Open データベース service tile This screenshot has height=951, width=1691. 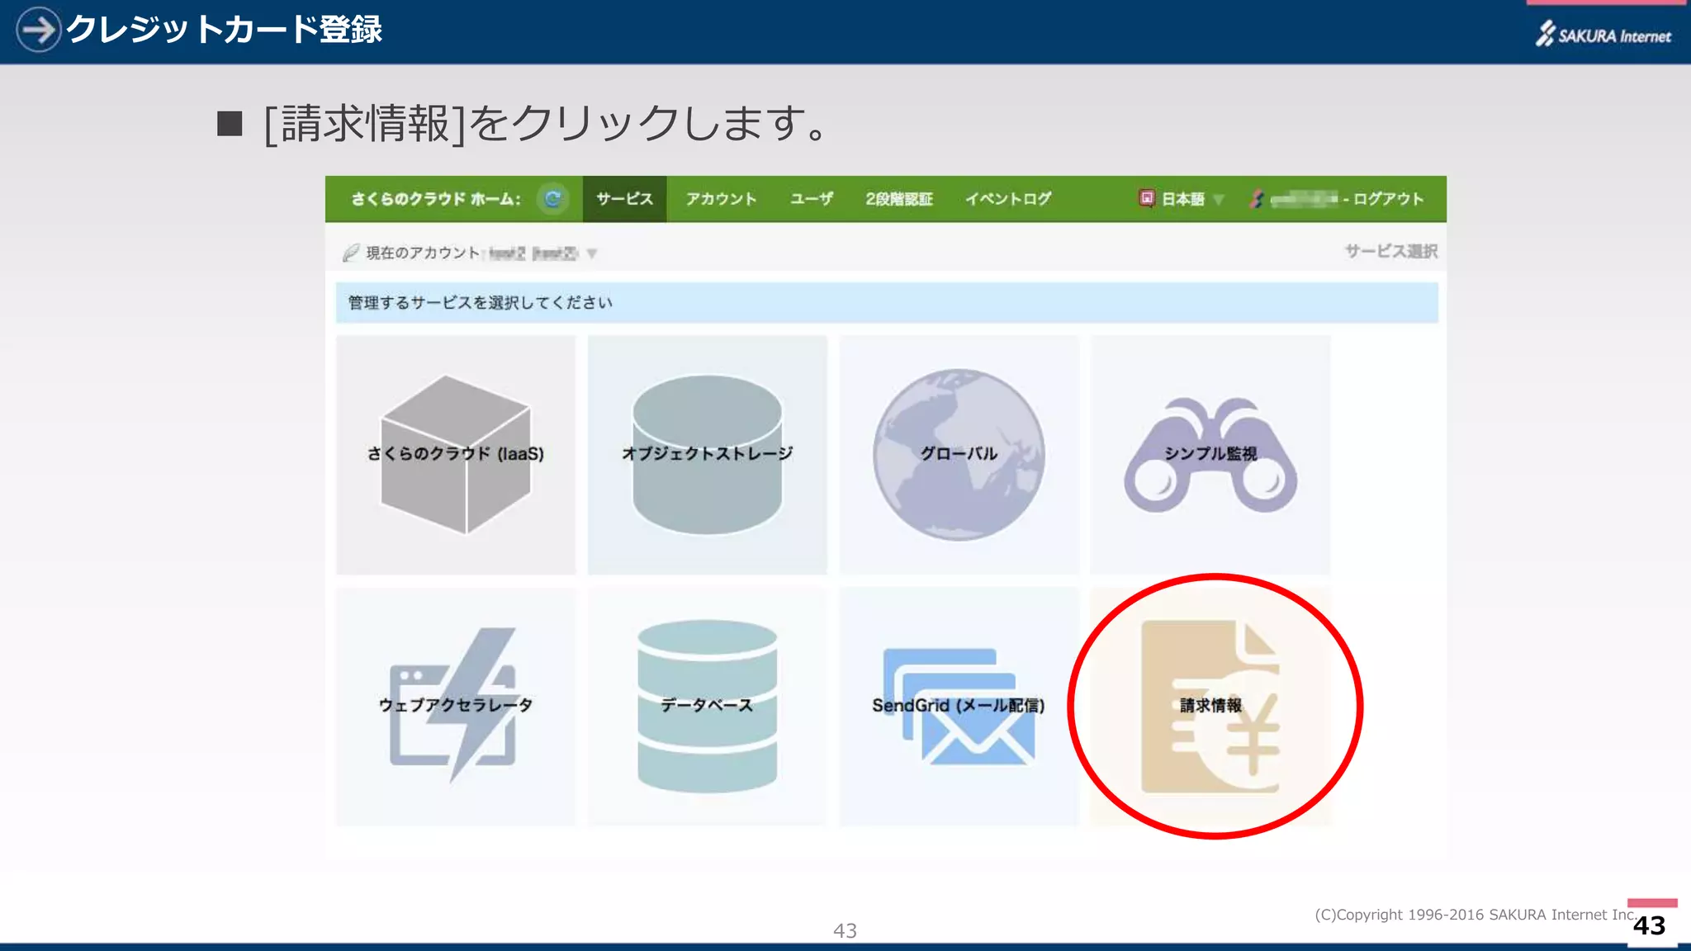(x=708, y=706)
